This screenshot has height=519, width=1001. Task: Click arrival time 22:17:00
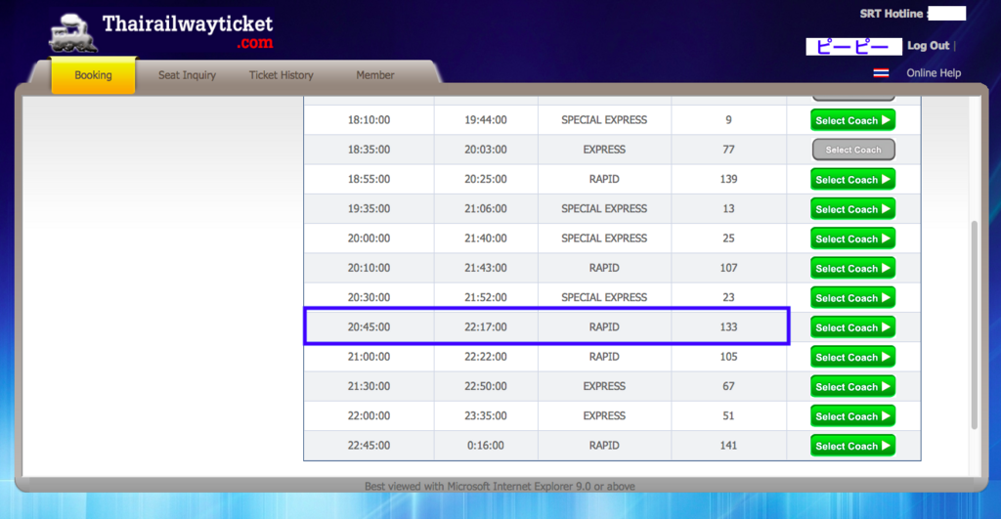click(485, 326)
